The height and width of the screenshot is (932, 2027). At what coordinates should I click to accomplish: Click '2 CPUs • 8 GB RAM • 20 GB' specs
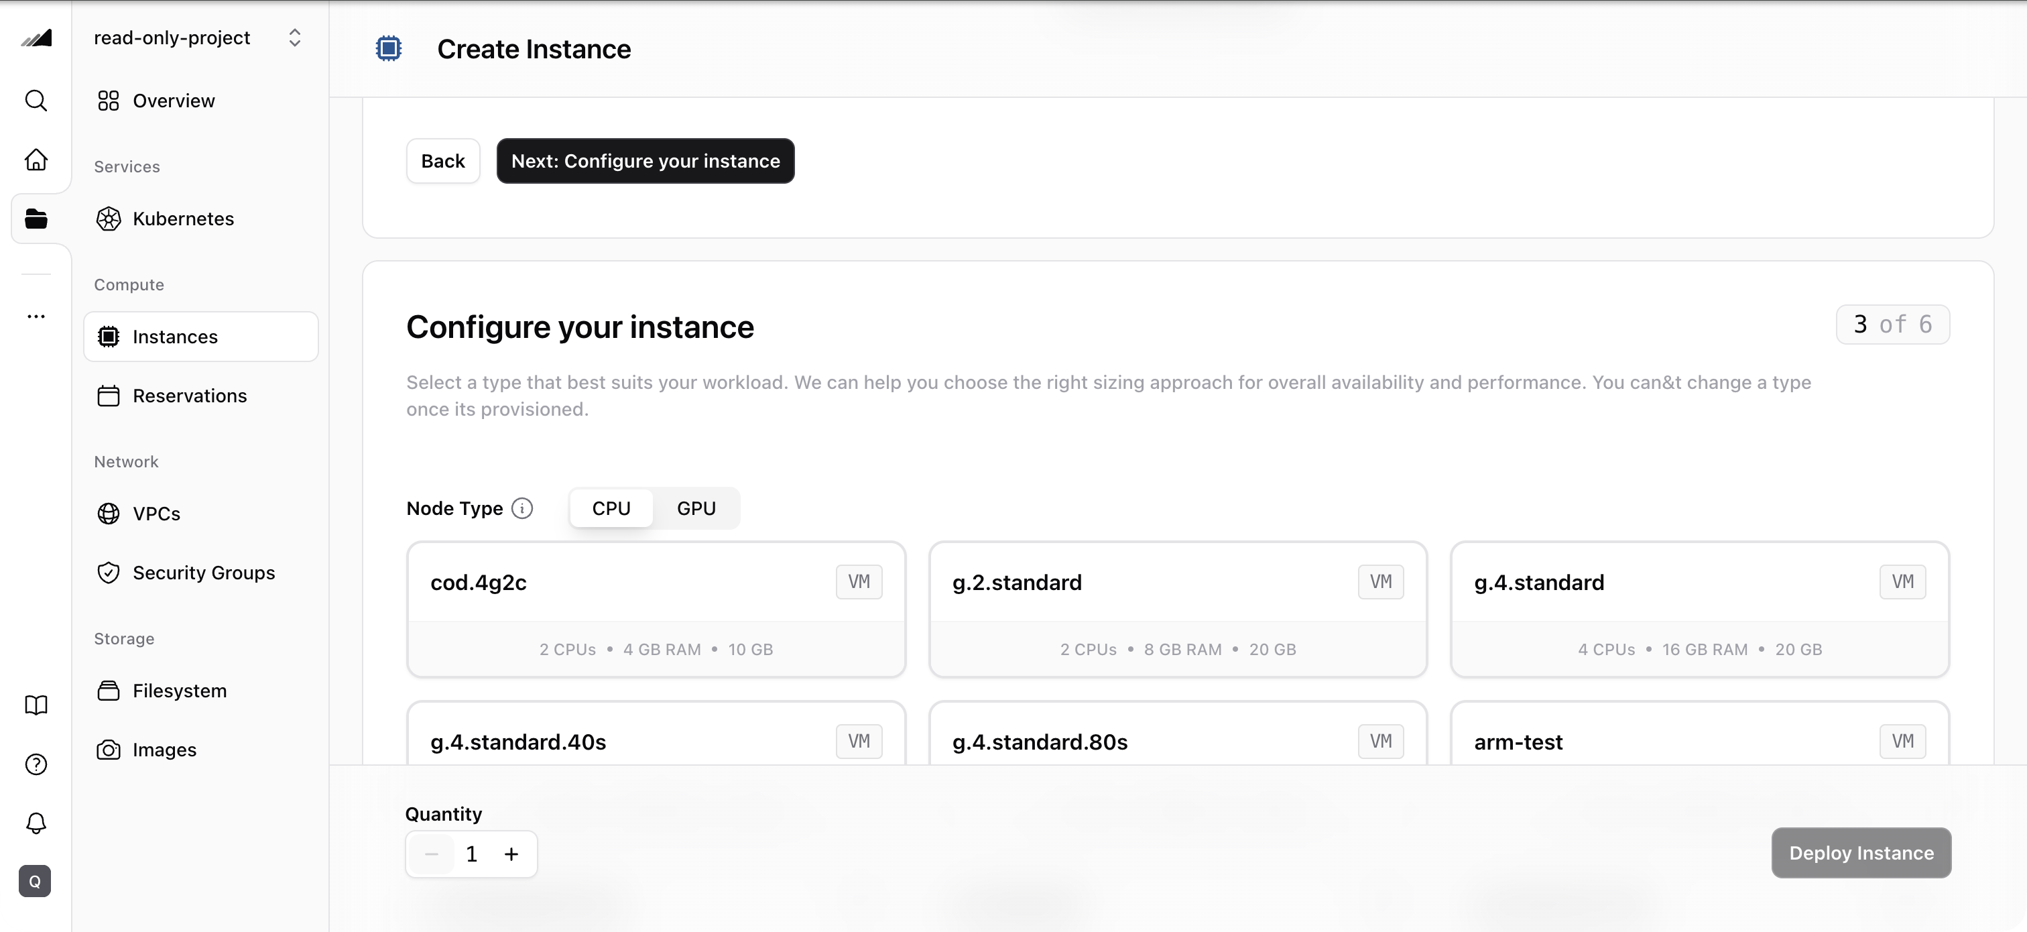coord(1178,650)
